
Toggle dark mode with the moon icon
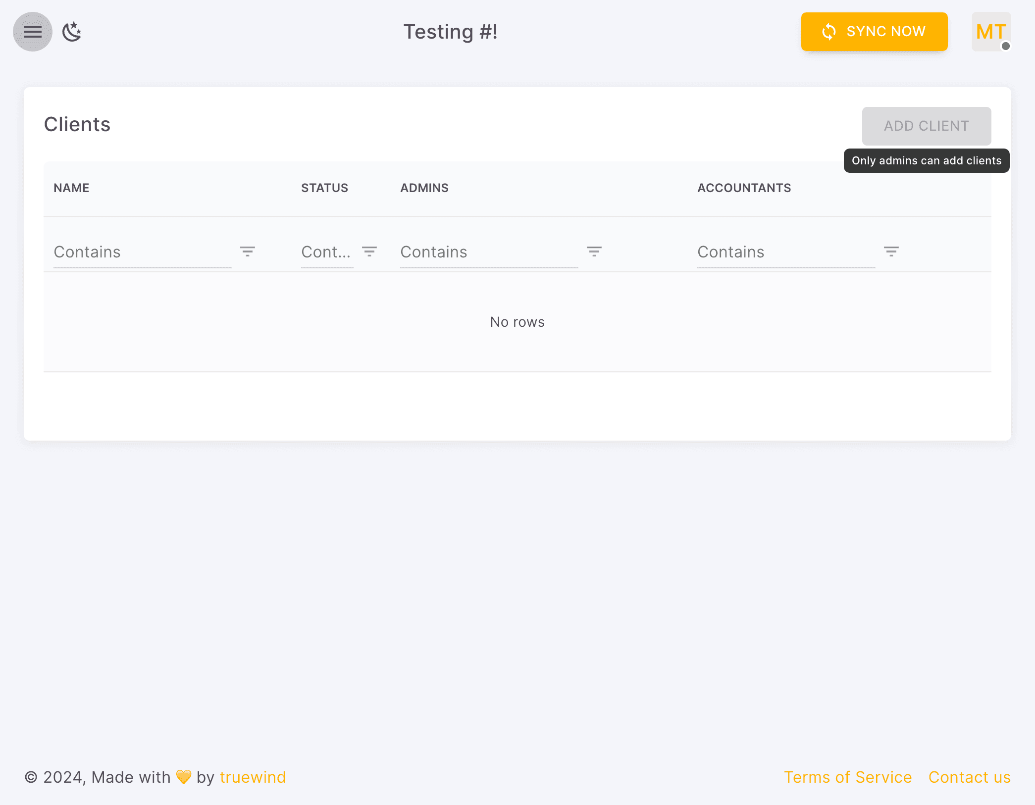(x=72, y=32)
